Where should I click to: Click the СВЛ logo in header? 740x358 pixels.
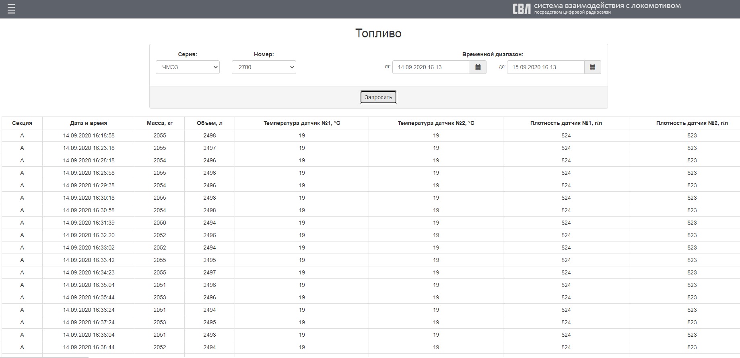pyautogui.click(x=522, y=8)
